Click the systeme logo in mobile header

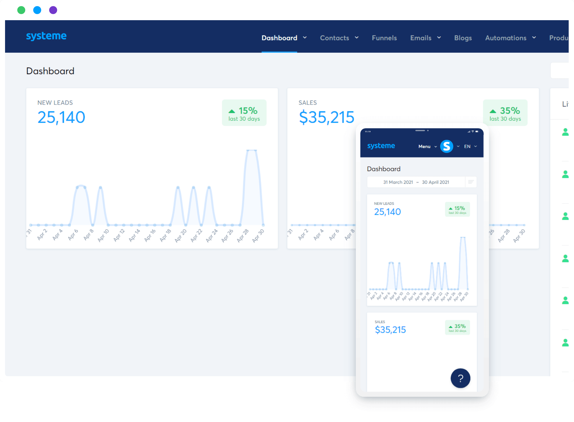[381, 146]
